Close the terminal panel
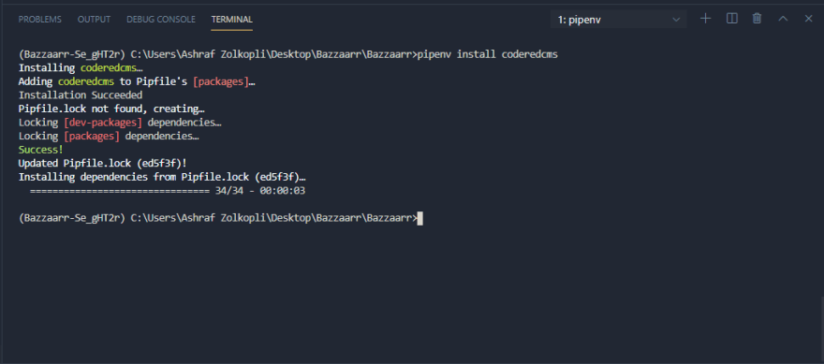824x364 pixels. 809,19
